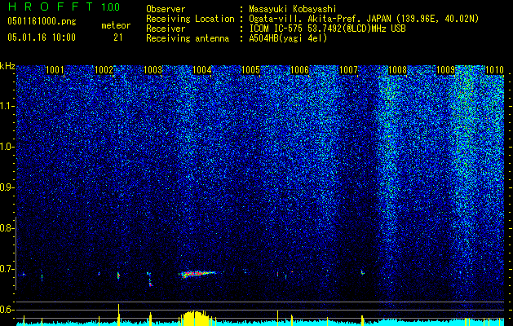Click the descending meteor echo near 1003

point(149,280)
